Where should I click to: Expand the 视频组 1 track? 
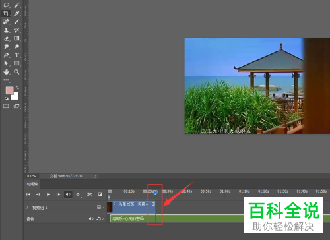click(x=27, y=207)
